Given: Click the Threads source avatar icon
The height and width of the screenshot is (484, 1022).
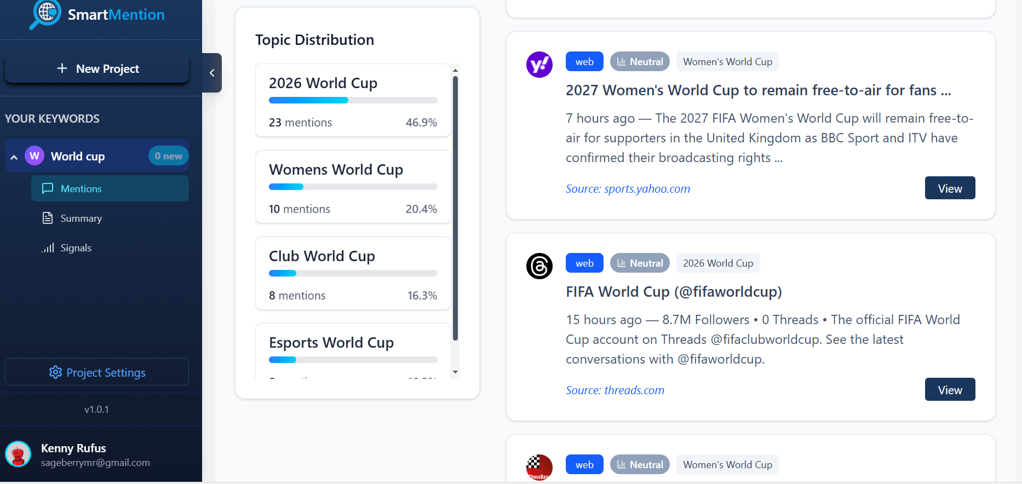Looking at the screenshot, I should click(539, 266).
